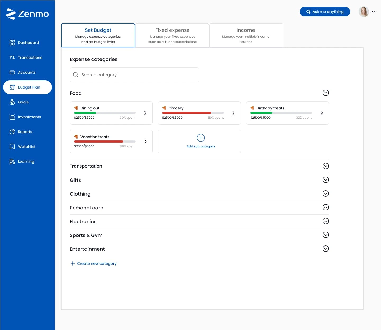This screenshot has height=330, width=381.
Task: Expand the Sports & Gym category
Action: [326, 235]
